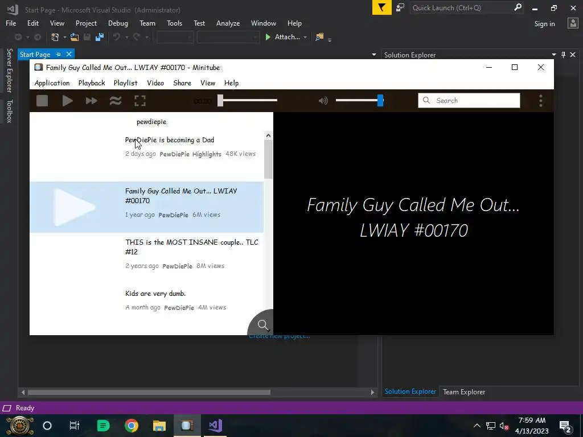Toggle fullscreen mode in Minitube
Image resolution: width=583 pixels, height=437 pixels.
click(140, 101)
